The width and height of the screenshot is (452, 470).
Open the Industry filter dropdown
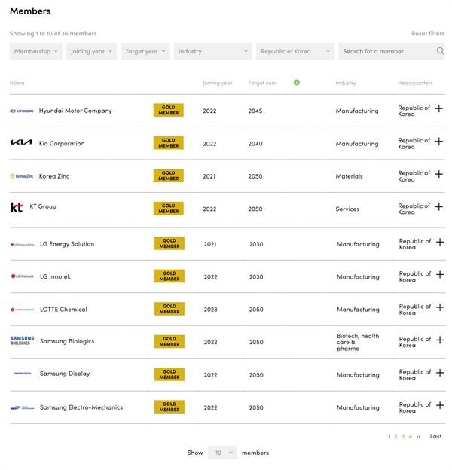click(x=212, y=51)
